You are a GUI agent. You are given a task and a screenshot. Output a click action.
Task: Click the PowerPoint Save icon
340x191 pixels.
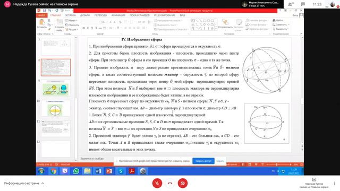44,11
